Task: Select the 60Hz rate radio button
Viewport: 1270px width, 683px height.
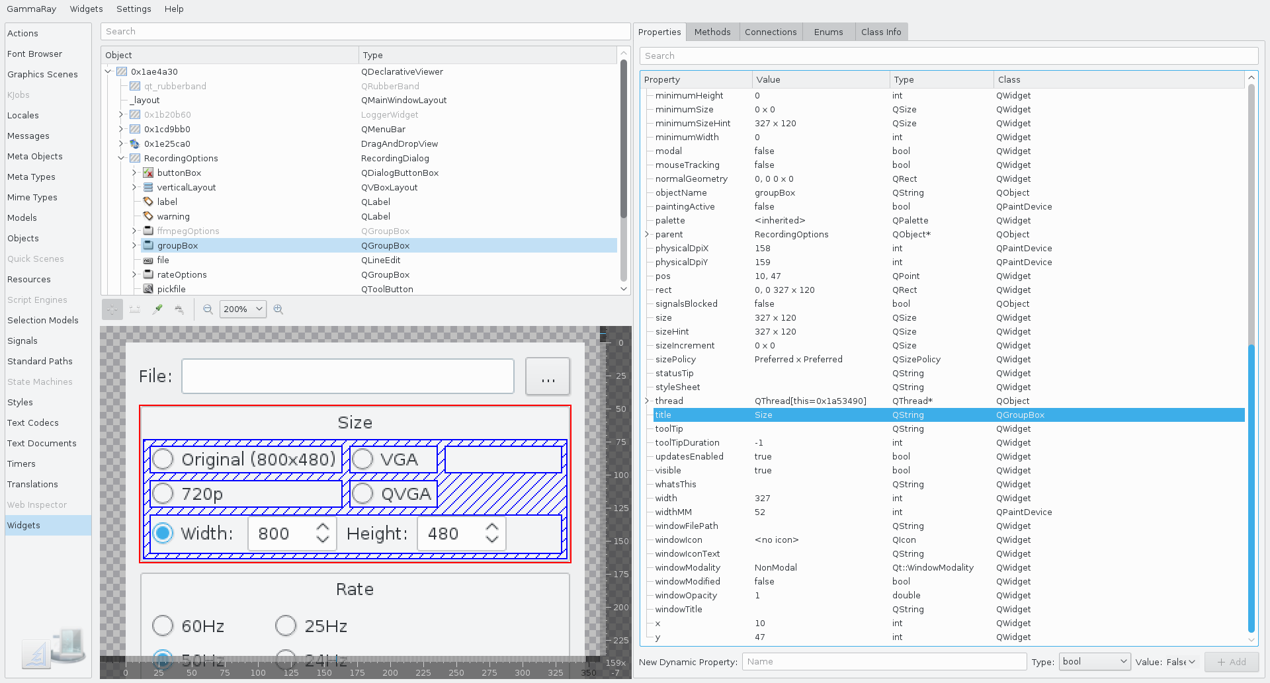Action: point(163,625)
